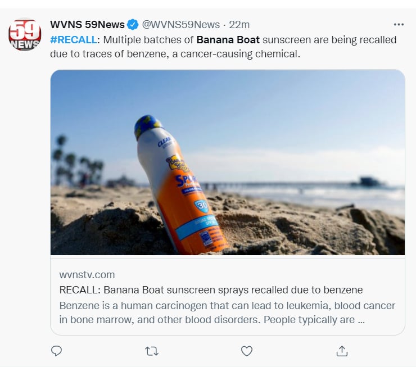This screenshot has width=416, height=367.
Task: Open the share icon for this tweet
Action: [x=341, y=351]
